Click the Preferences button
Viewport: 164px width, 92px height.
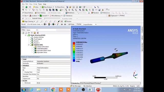click(x=105, y=13)
